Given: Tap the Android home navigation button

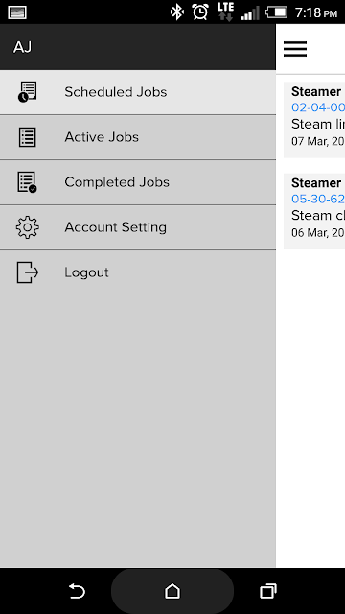Looking at the screenshot, I should 172,591.
